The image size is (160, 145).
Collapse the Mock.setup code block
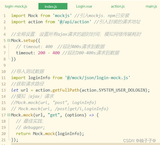9,41
